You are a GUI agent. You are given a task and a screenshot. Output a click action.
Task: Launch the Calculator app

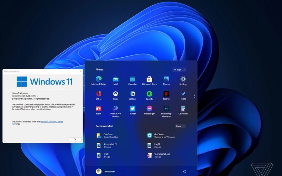pyautogui.click(x=183, y=110)
